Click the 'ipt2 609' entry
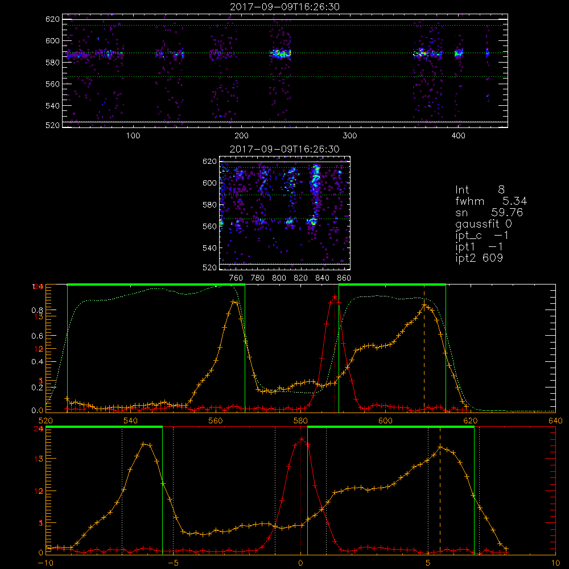Screen dimensions: 569x569 [x=479, y=258]
